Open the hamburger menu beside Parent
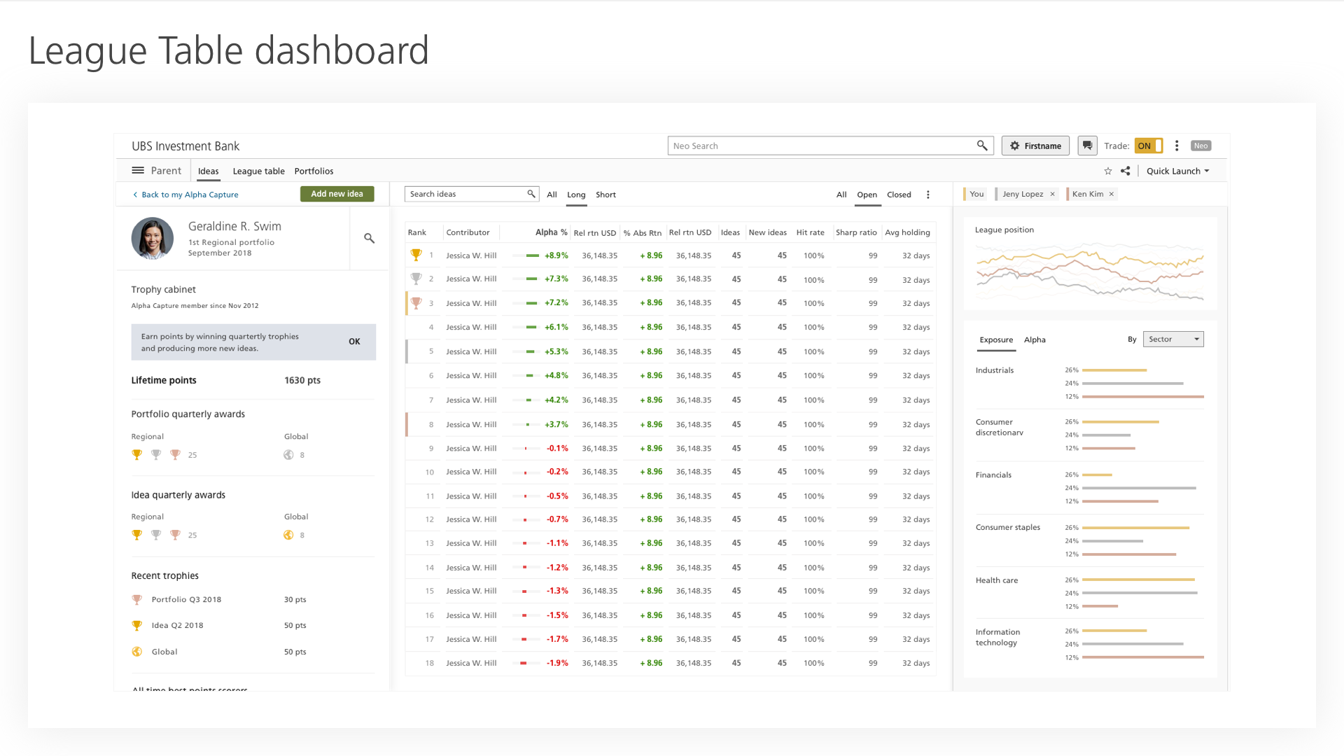 (x=138, y=171)
